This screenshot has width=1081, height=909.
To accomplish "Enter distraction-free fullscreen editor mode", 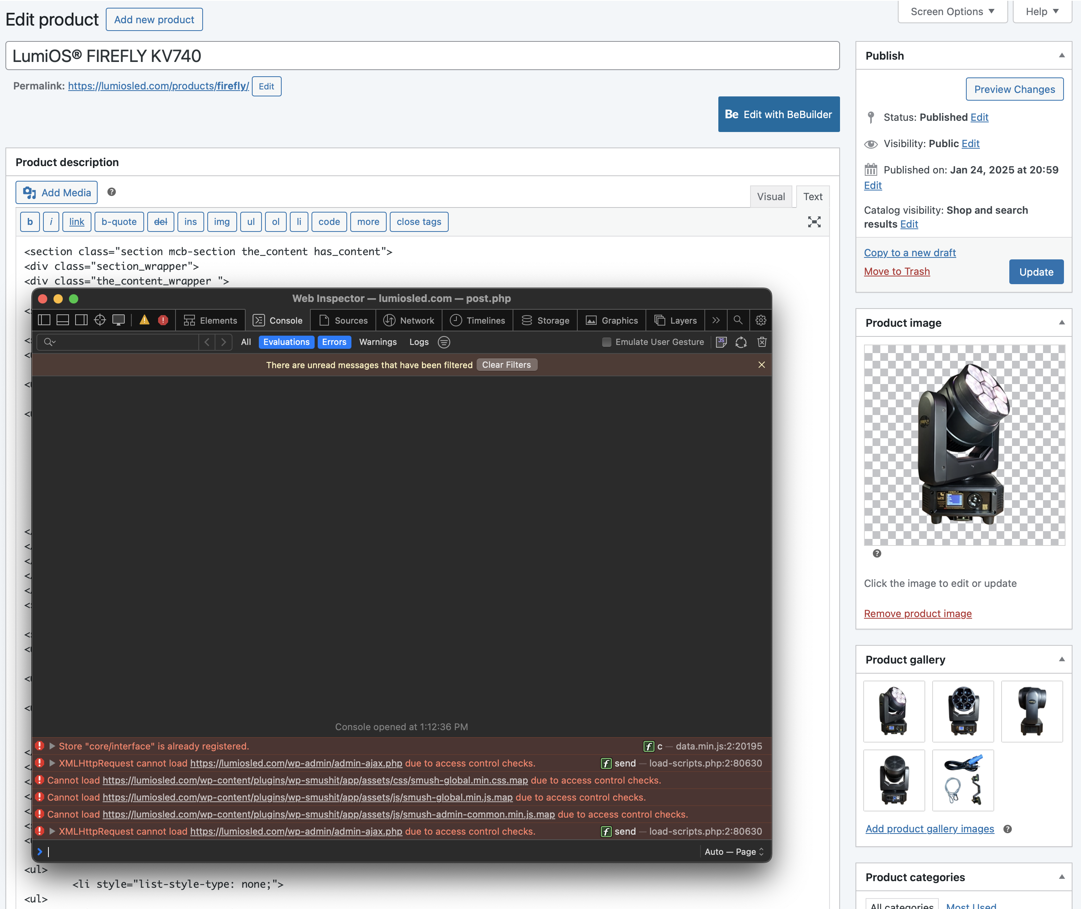I will click(814, 222).
